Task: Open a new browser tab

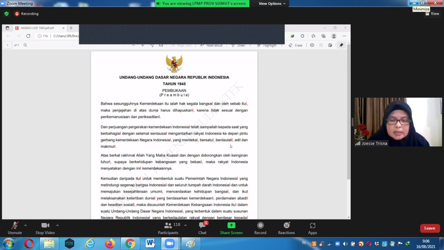Action: (71, 28)
